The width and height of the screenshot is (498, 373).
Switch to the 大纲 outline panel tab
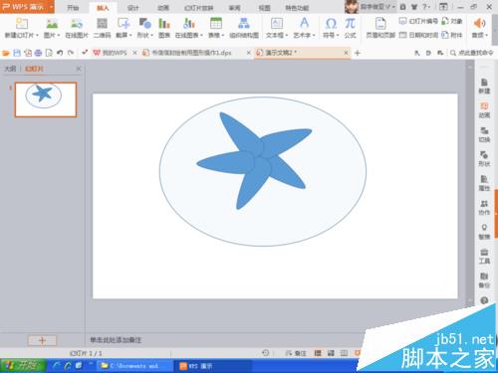coord(10,69)
